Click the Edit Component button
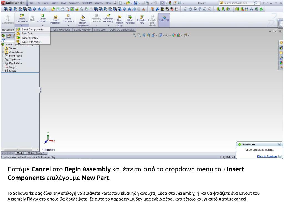The width and height of the screenshot is (284, 213). coord(7,20)
